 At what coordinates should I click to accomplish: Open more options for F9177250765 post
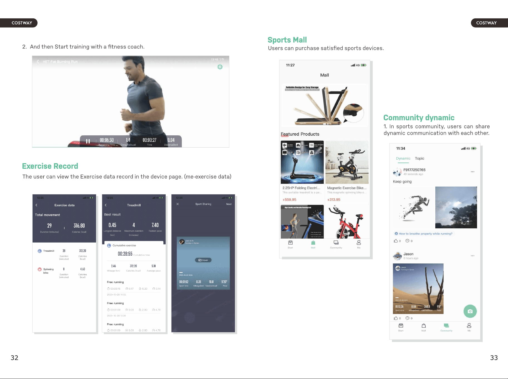pos(472,172)
